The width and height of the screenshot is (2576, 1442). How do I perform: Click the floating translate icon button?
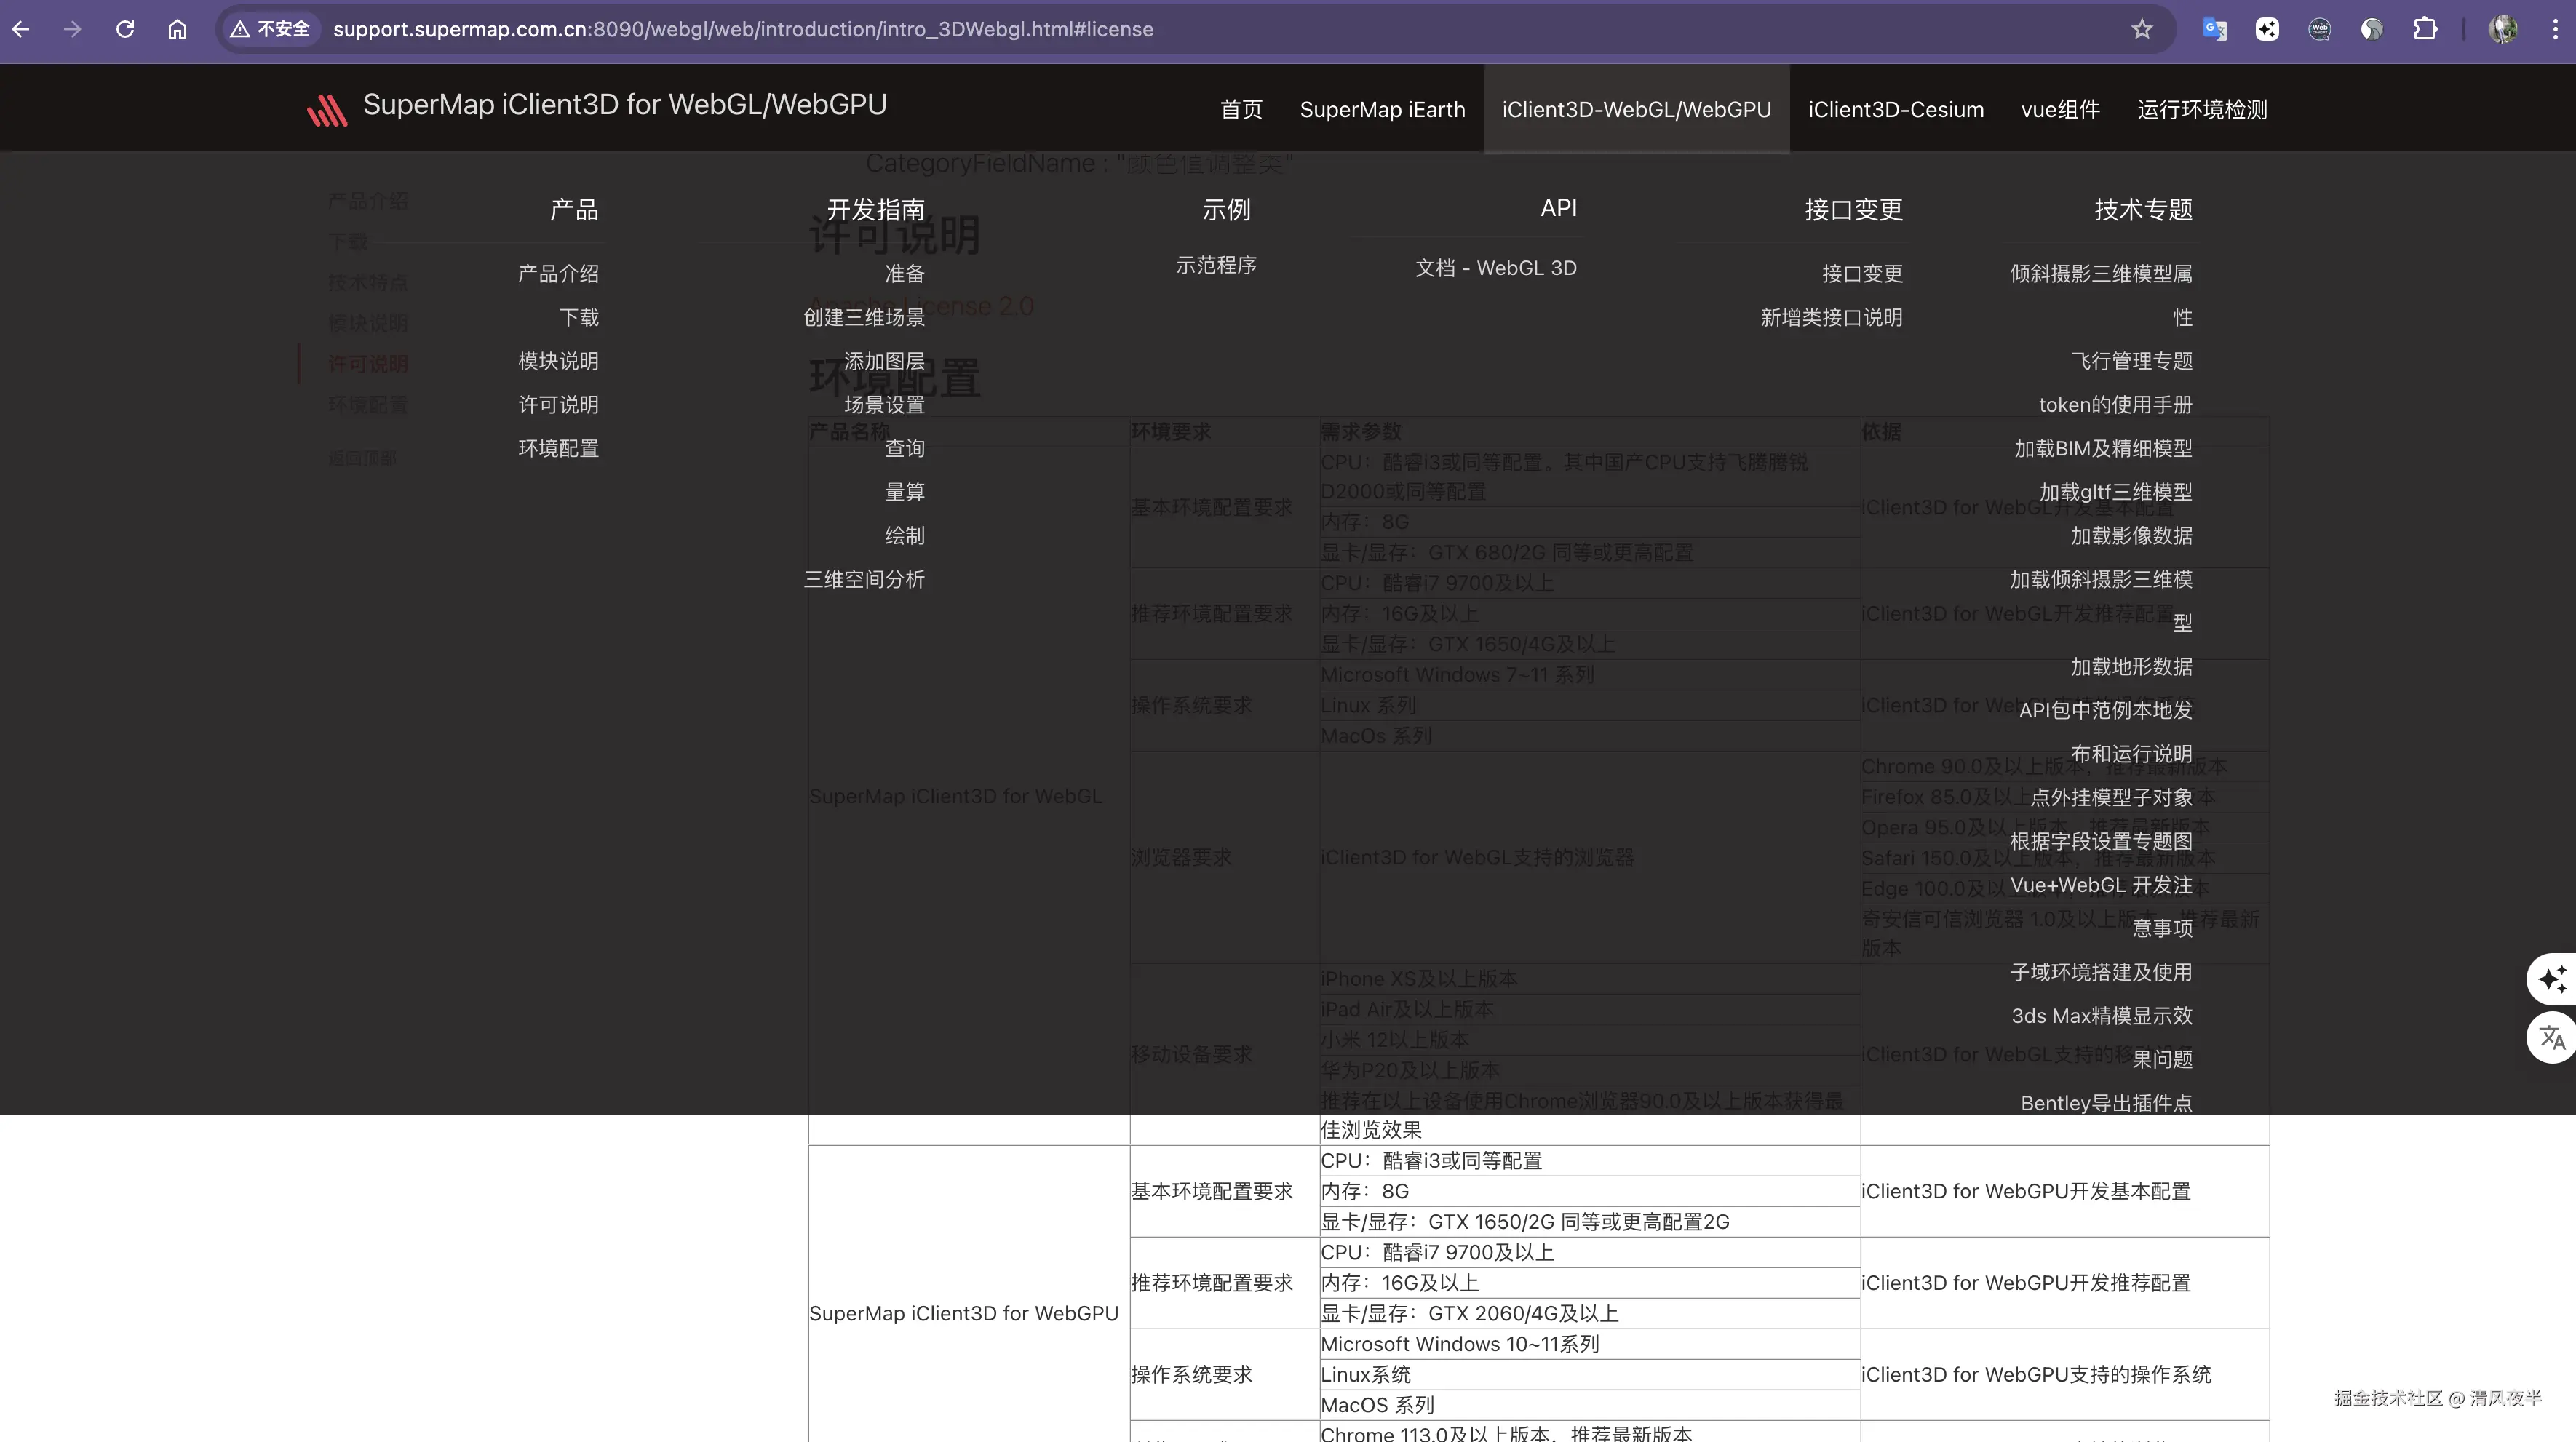click(2551, 1037)
